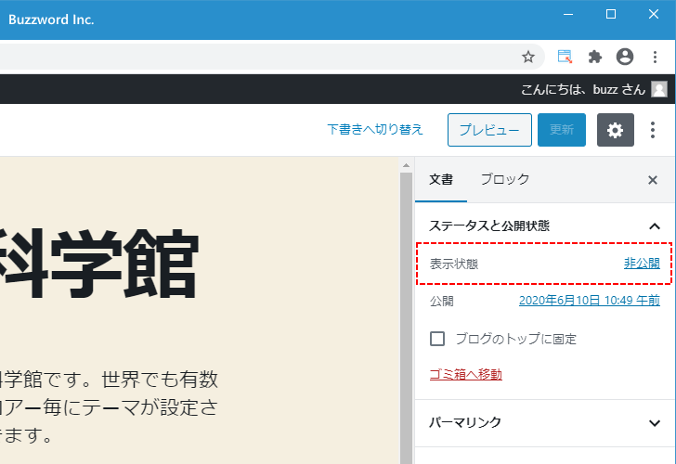Maximize the Buzzword Inc. window

click(x=611, y=14)
